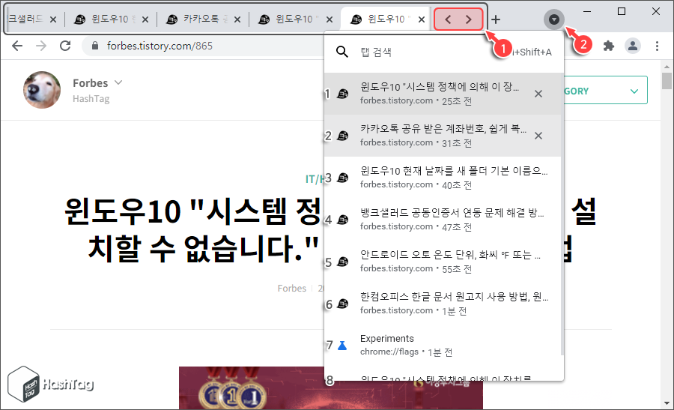The height and width of the screenshot is (410, 674).
Task: Click the Forbes blog profile picture
Action: point(42,90)
